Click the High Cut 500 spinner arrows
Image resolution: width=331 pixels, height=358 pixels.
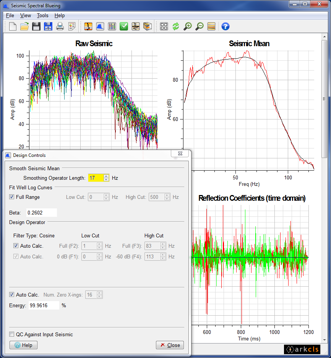point(167,197)
